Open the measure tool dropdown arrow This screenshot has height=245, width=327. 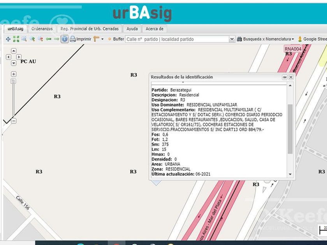click(102, 39)
